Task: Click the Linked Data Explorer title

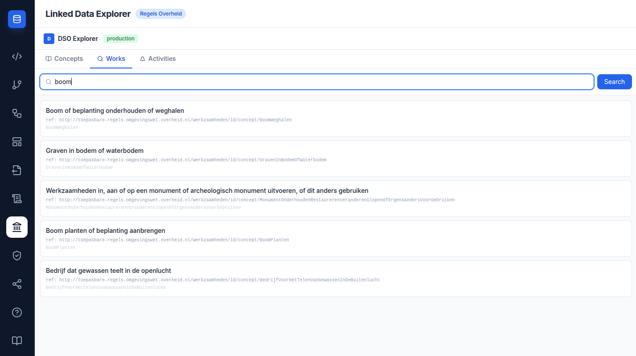Action: point(88,14)
